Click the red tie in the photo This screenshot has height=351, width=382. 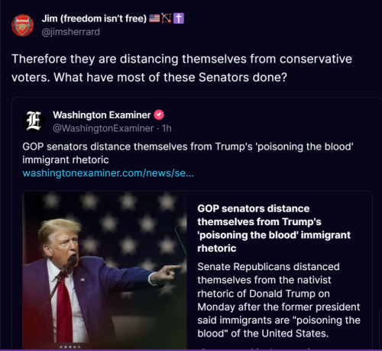pyautogui.click(x=63, y=308)
